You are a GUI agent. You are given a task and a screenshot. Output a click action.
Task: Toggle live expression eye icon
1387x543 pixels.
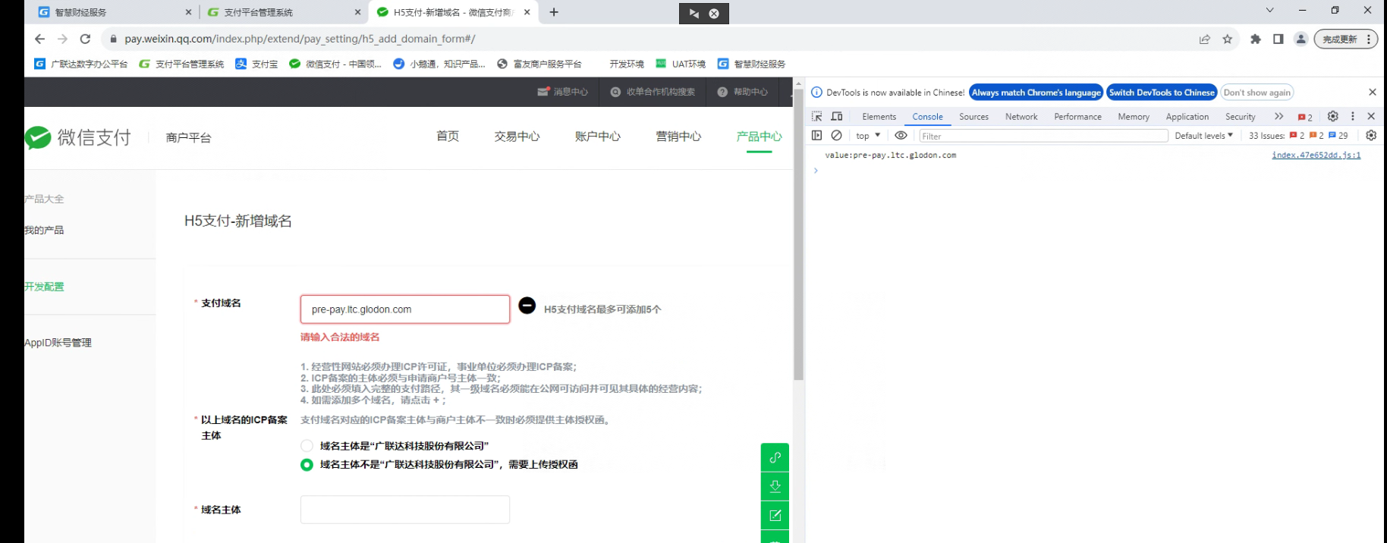[901, 135]
